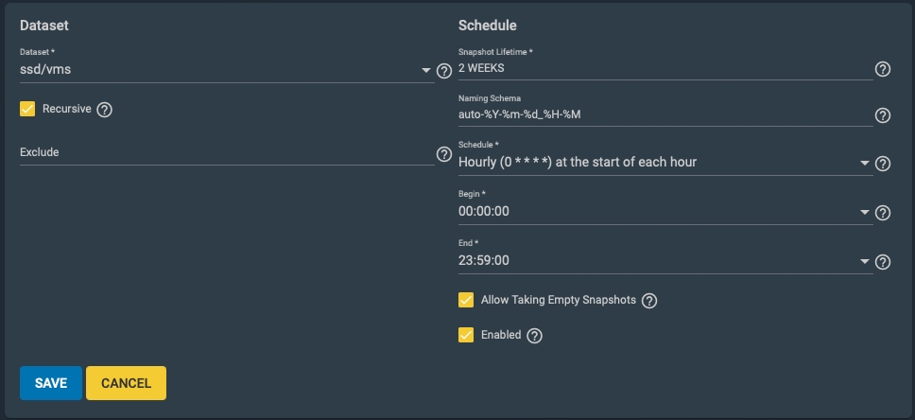This screenshot has height=420, width=915.
Task: Click the Naming Schema input field
Action: (x=662, y=114)
